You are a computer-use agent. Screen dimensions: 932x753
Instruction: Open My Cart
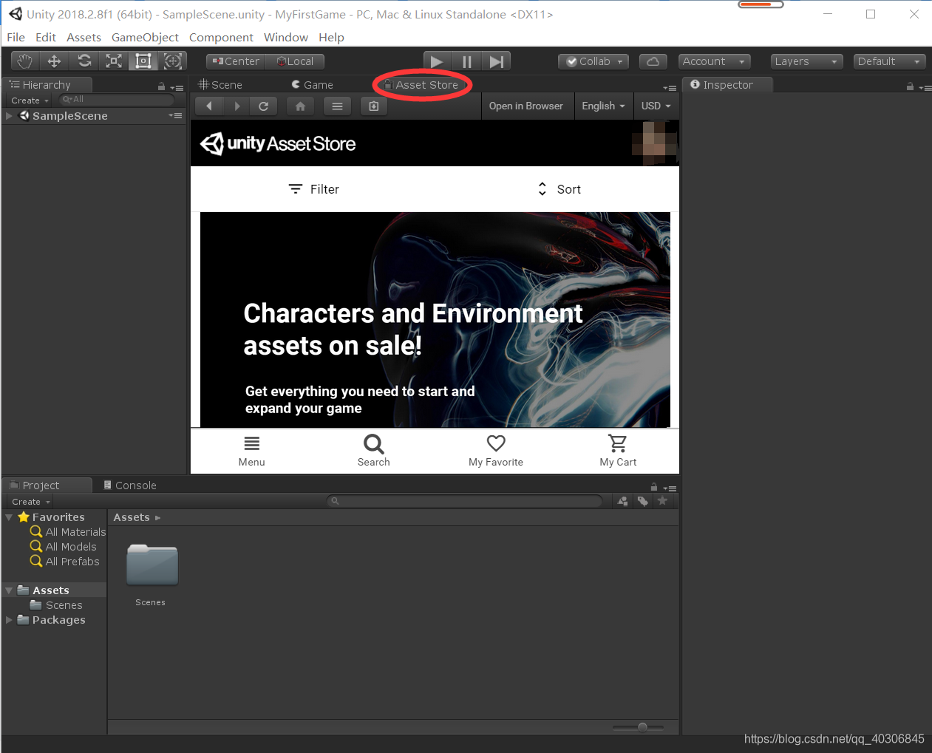pos(618,451)
